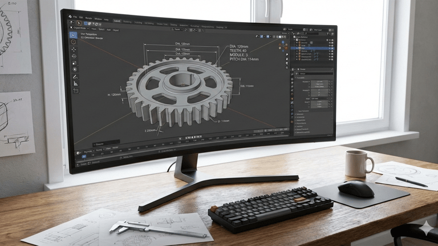Click the viewport navigation axis gizmo
438x246 pixels.
[x=283, y=46]
